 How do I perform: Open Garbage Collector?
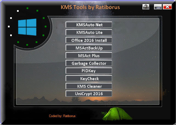point(89,63)
